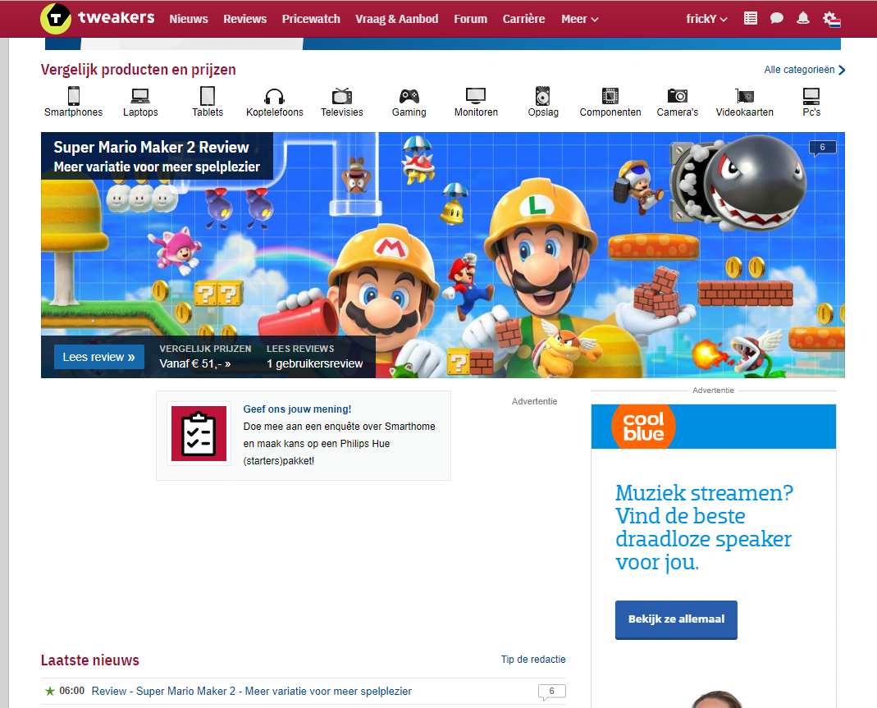Open settings gear with flag icon
Screen dimensions: 877x708
[x=832, y=19]
